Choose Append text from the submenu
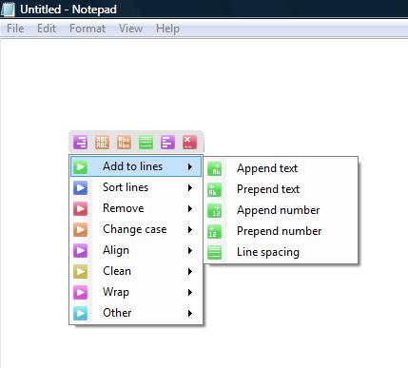 [281, 168]
